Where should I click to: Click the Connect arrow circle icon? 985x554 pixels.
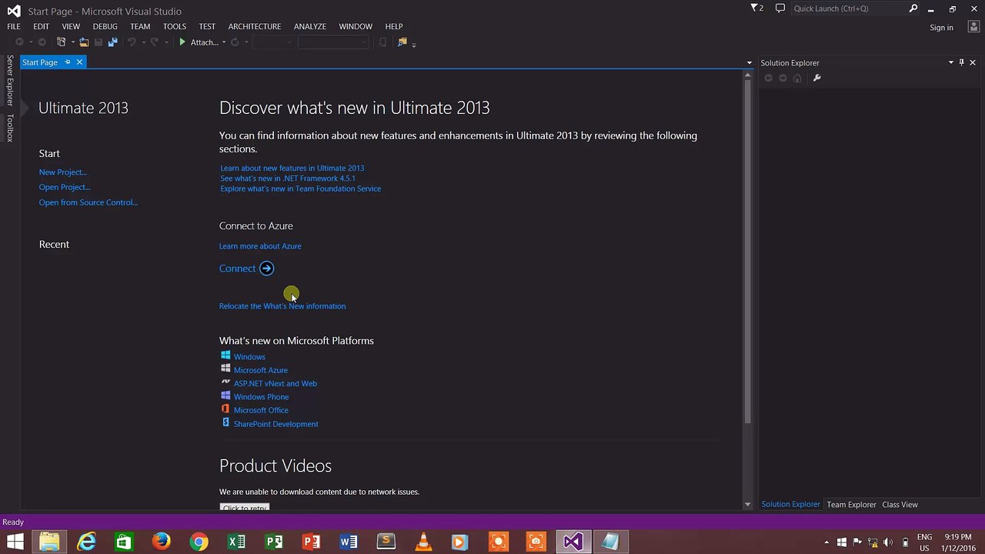click(266, 269)
